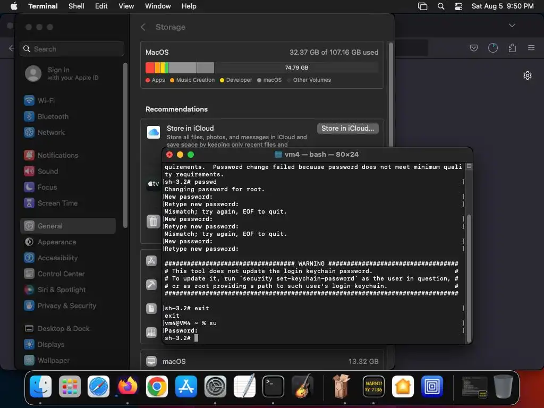
Task: Open Control Center from menu bar
Action: pos(458,6)
